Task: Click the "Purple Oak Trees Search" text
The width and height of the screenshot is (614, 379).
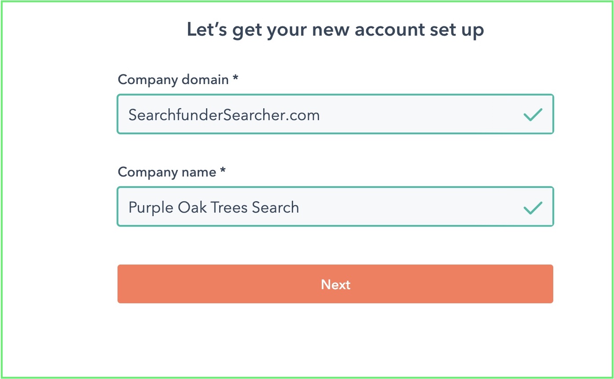Action: [x=213, y=207]
